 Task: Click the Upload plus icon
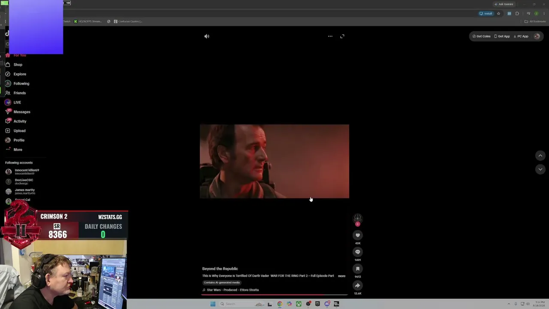pos(8,131)
